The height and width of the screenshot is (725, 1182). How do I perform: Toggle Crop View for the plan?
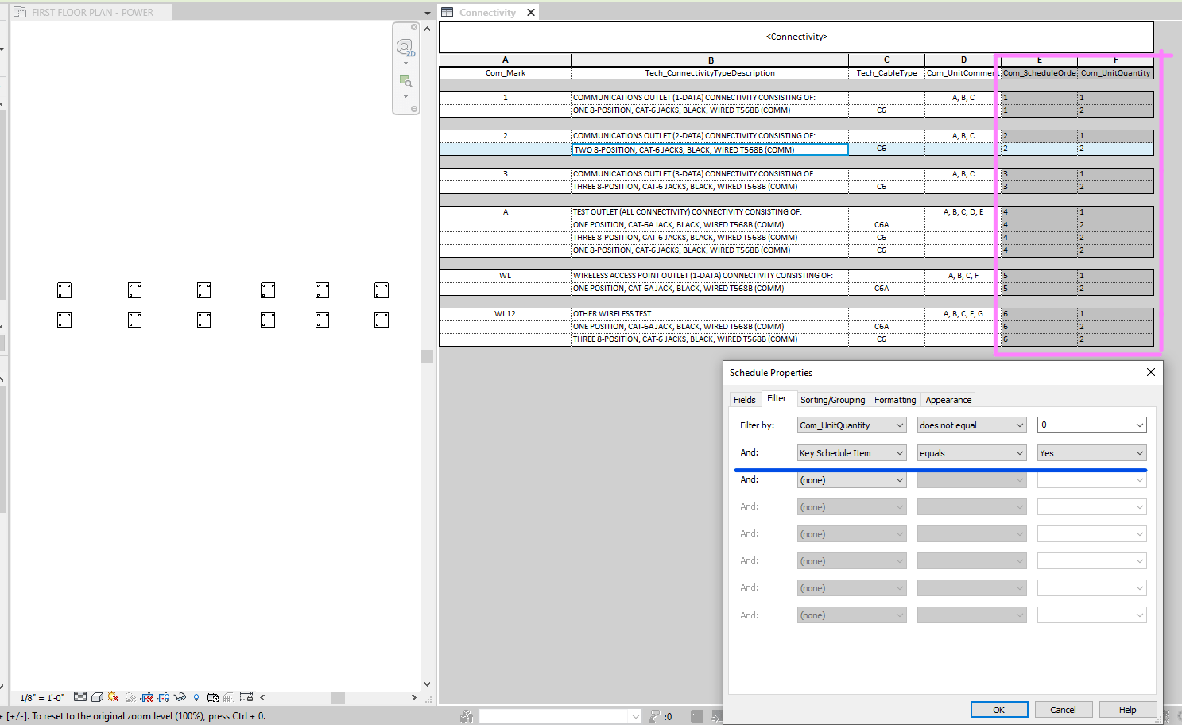[147, 697]
